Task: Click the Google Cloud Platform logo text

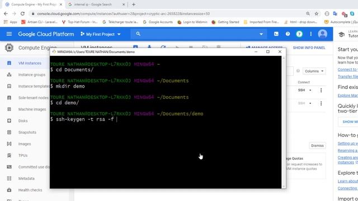Action: tap(46, 34)
